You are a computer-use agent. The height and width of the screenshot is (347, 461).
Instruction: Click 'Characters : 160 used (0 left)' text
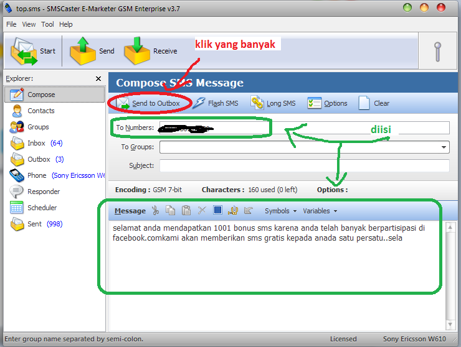click(x=250, y=190)
